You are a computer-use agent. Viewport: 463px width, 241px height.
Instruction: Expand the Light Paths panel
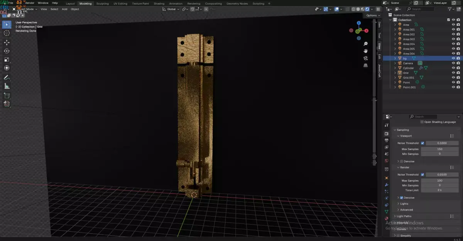click(395, 216)
